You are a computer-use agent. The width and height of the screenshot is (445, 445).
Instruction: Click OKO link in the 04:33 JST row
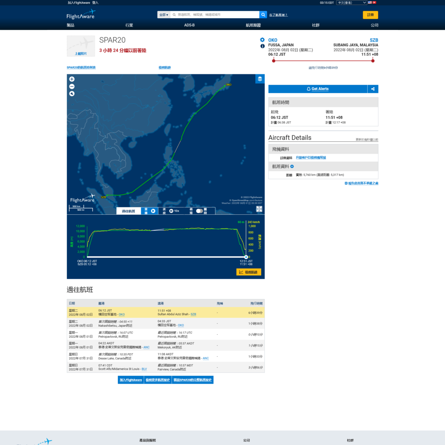[181, 325]
